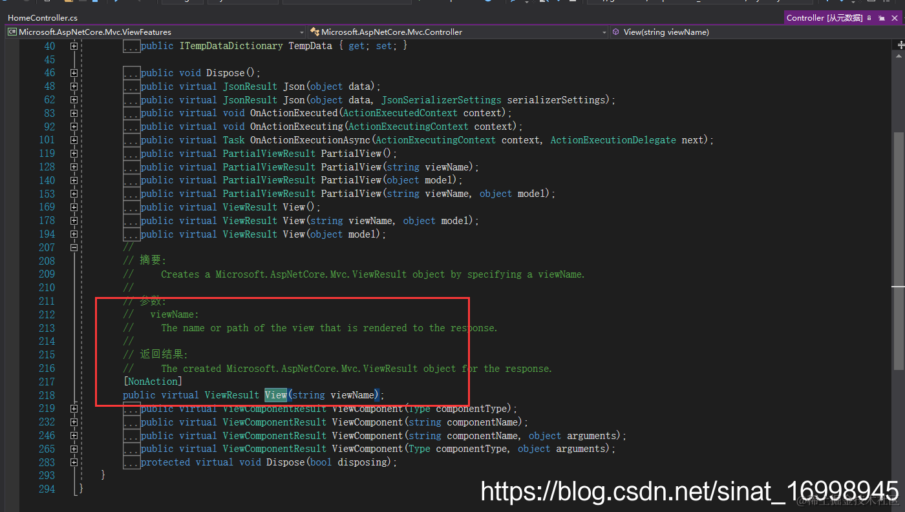Expand View(string viewName, object model) line 178
Image resolution: width=905 pixels, height=512 pixels.
coord(74,221)
